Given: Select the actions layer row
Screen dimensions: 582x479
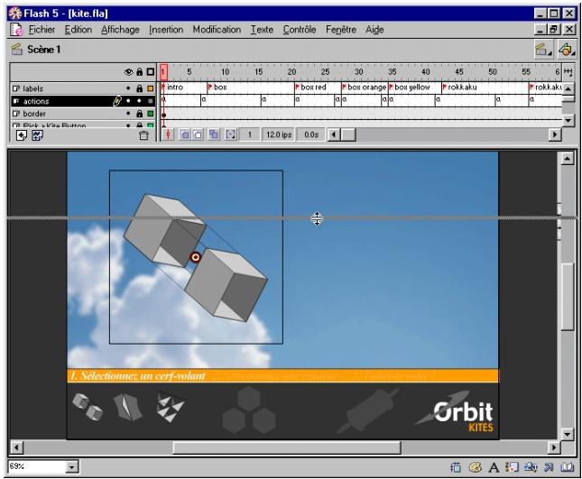Looking at the screenshot, I should click(83, 101).
